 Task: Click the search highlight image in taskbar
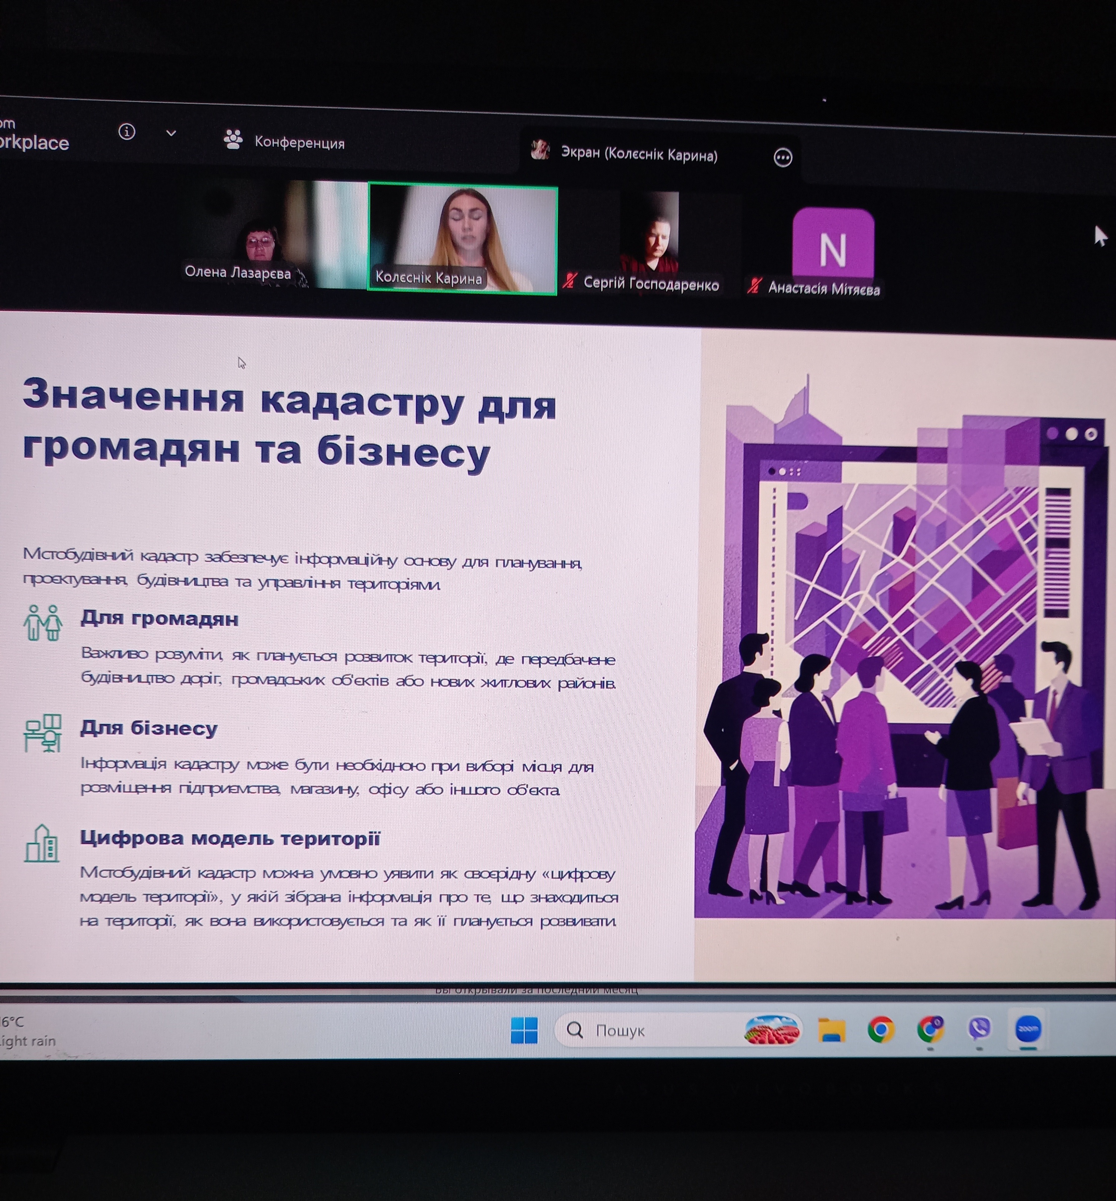[x=772, y=1030]
